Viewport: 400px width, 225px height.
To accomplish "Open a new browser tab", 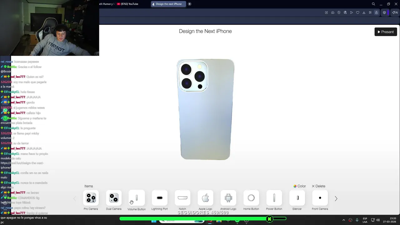I will 189,4.
